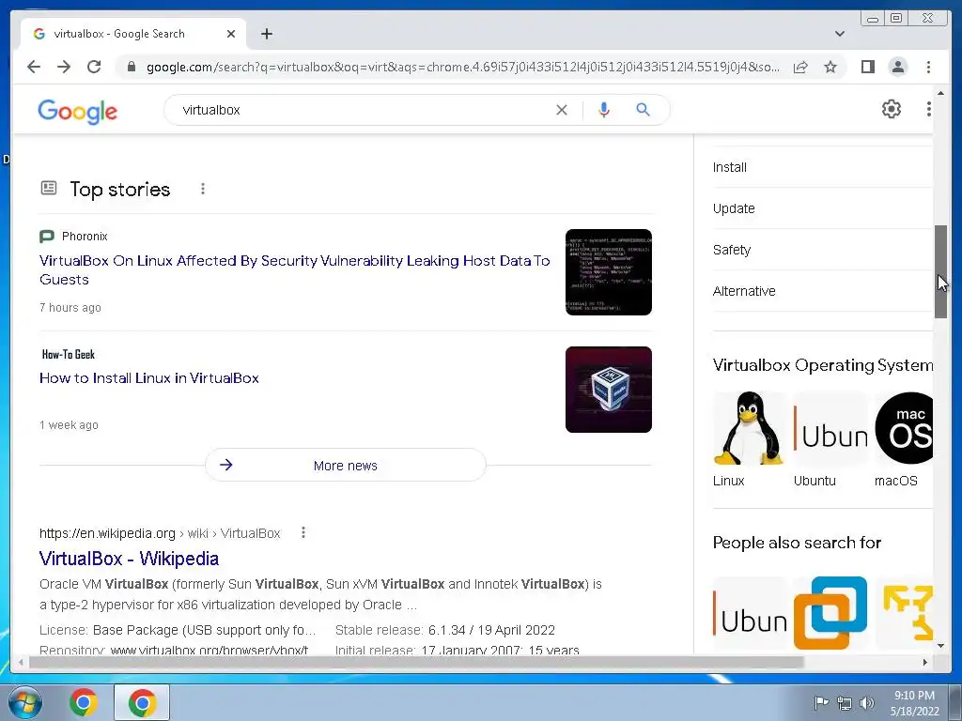
Task: Click the horizontal scroll right arrow
Action: tap(925, 662)
